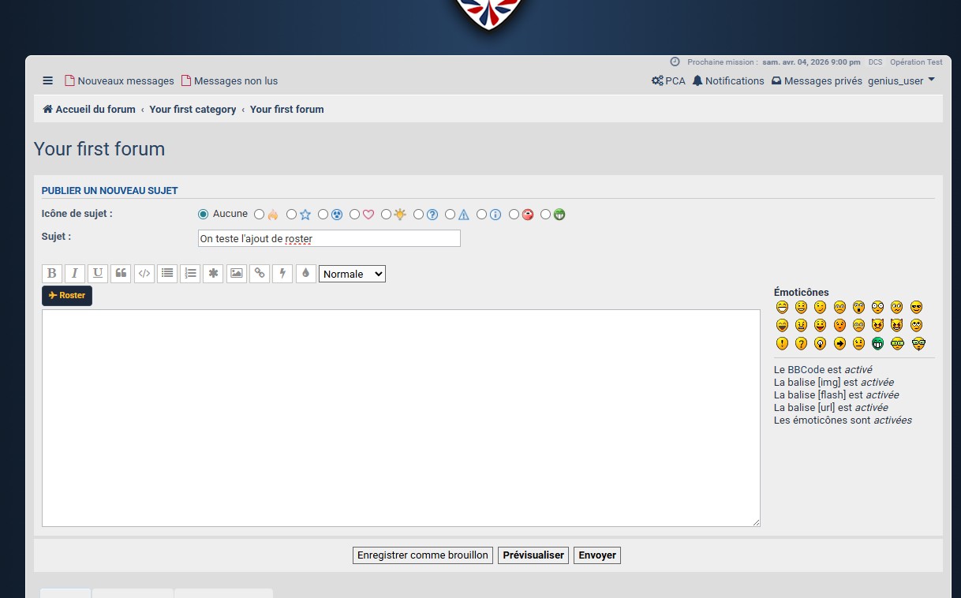Viewport: 961px width, 598px height.
Task: Open the Normale font size dropdown
Action: click(x=352, y=274)
